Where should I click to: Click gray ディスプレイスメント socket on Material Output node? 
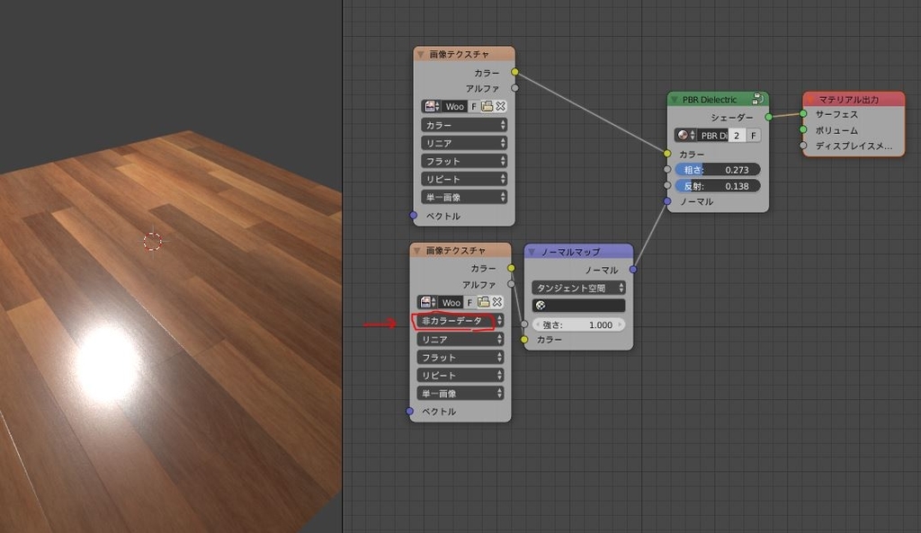tap(803, 146)
